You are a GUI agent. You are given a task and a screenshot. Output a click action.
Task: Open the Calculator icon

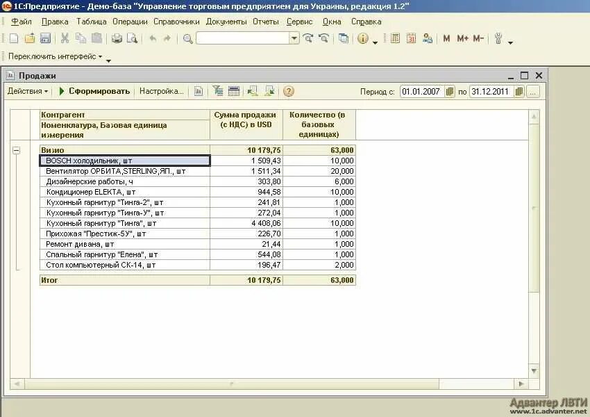(395, 38)
